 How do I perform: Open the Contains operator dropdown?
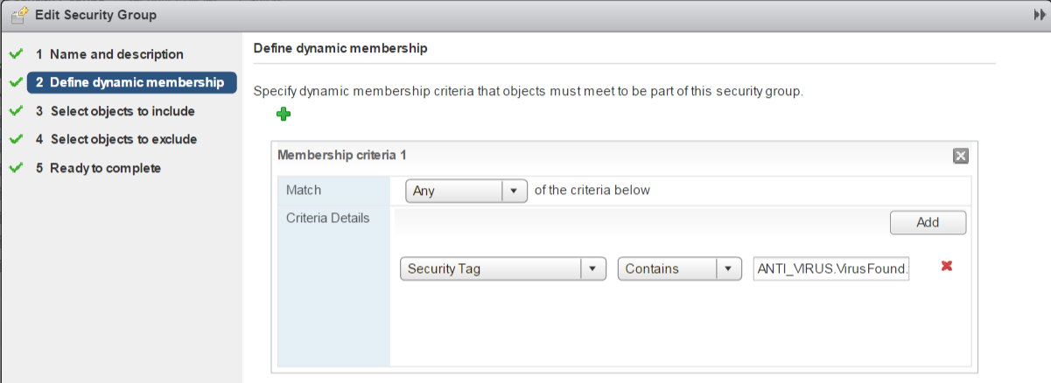click(729, 269)
